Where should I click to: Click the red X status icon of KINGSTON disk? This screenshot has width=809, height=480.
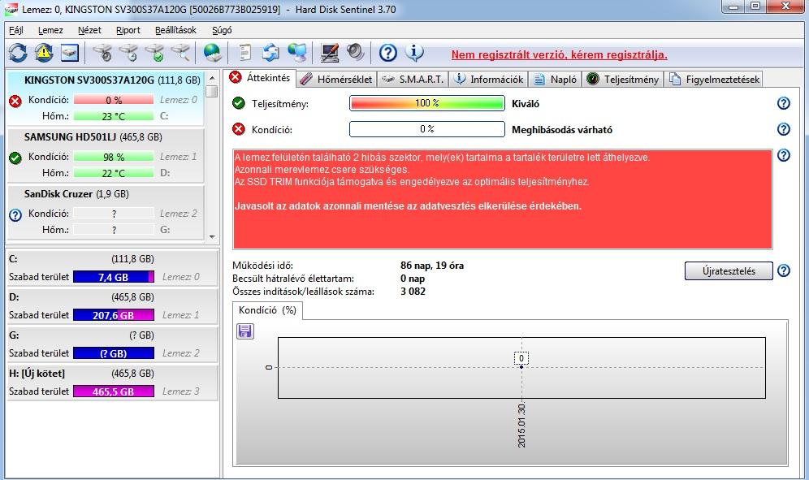[15, 102]
